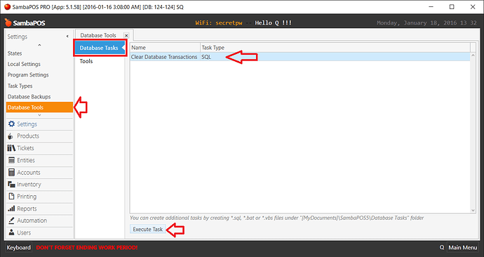The width and height of the screenshot is (484, 257).
Task: Click the Inventory icon in sidebar
Action: tap(11, 185)
